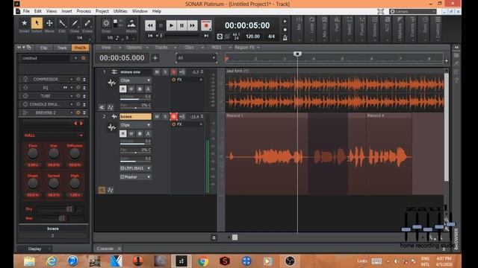Click the Marks mountain icon
Screen dimensions: 478x268
click(131, 23)
